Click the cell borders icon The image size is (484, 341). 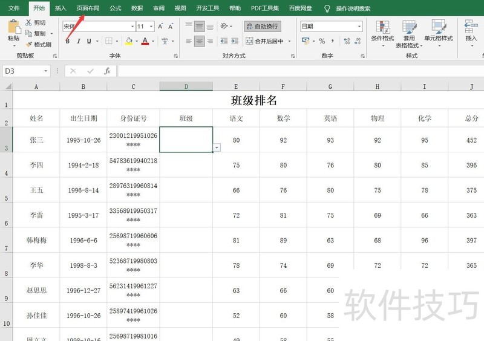click(x=109, y=41)
